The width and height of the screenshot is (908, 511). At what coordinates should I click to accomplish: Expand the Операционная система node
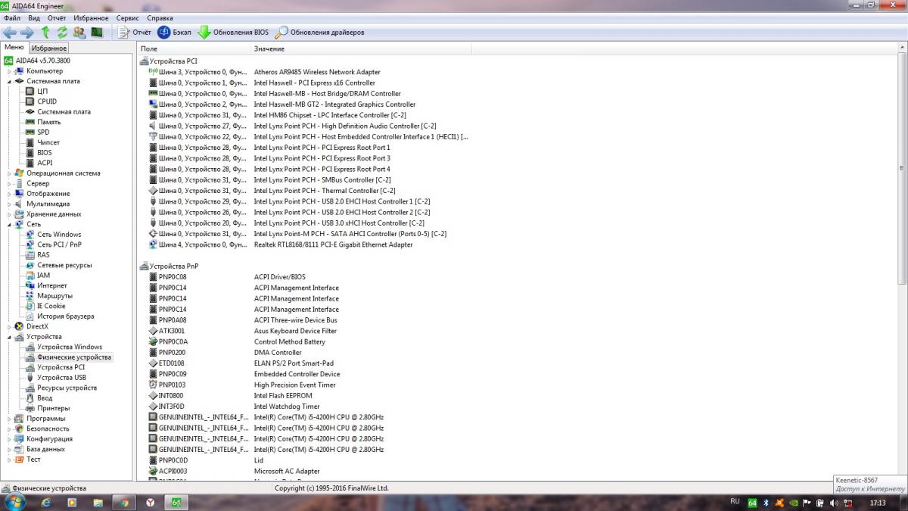tap(9, 173)
